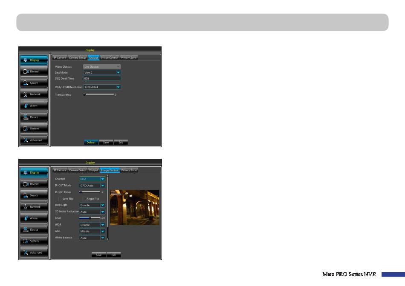Image resolution: width=405 pixels, height=286 pixels.
Task: Click Alarm icon in upper Output window sidebar
Action: coord(26,106)
